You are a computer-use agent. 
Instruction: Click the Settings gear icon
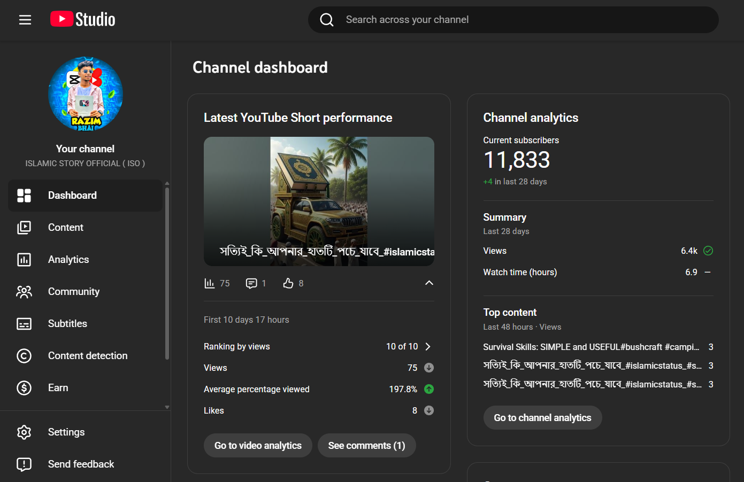point(24,432)
